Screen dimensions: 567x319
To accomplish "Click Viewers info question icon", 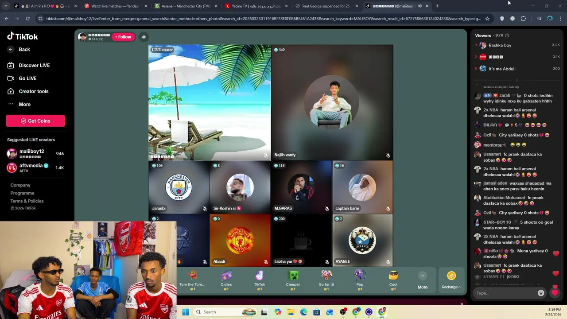I will [507, 35].
